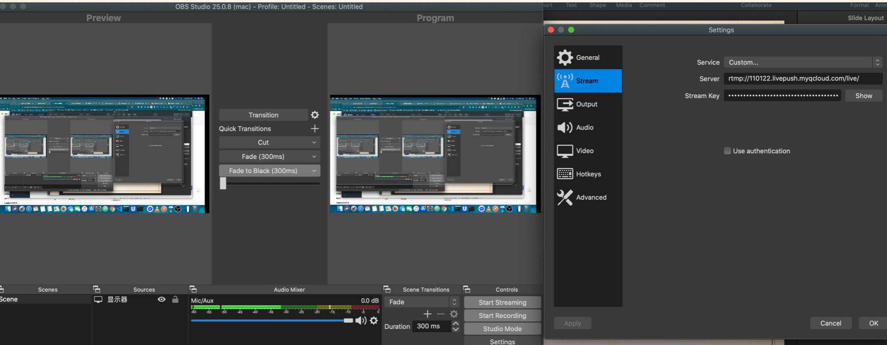This screenshot has height=345, width=887.
Task: Open Audio settings section
Action: (x=588, y=127)
